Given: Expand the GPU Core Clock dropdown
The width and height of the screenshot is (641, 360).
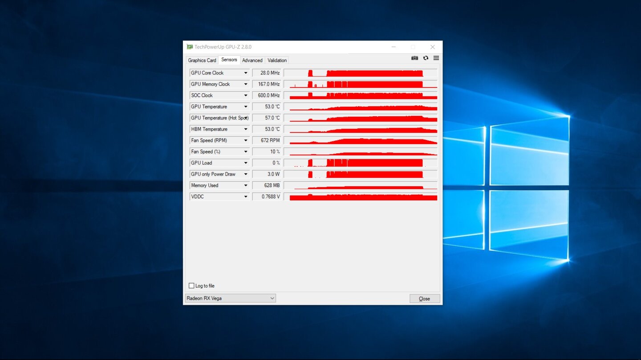Looking at the screenshot, I should click(x=245, y=73).
